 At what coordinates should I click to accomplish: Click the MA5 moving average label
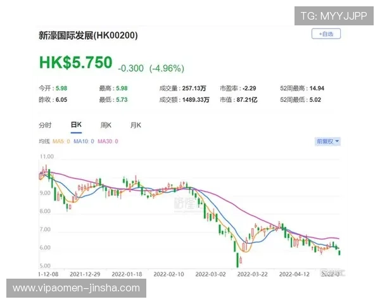click(61, 141)
